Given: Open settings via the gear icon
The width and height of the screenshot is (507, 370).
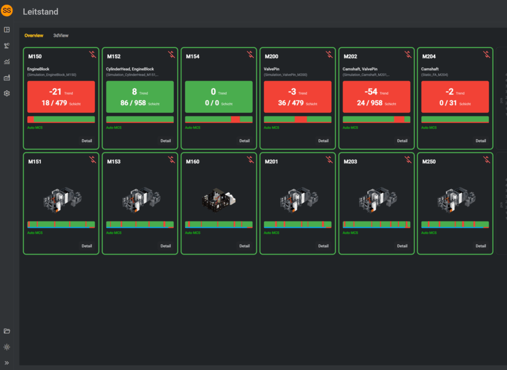Looking at the screenshot, I should pyautogui.click(x=7, y=93).
